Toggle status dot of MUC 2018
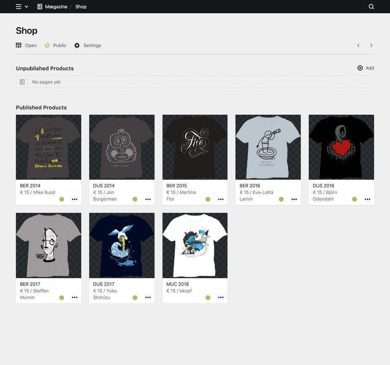The width and height of the screenshot is (390, 365). [x=208, y=297]
